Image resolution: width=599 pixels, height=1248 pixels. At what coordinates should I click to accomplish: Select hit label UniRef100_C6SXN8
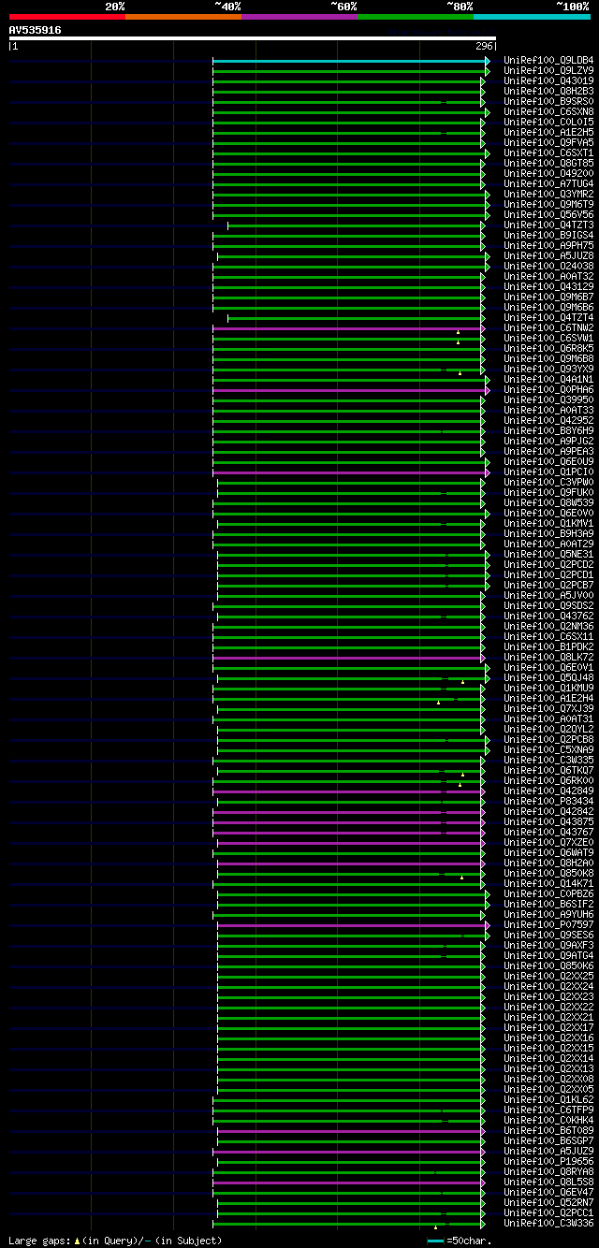click(548, 112)
